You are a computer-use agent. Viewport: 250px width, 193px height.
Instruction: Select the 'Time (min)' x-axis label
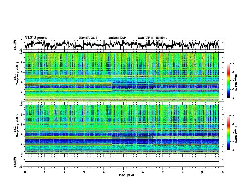126,175
